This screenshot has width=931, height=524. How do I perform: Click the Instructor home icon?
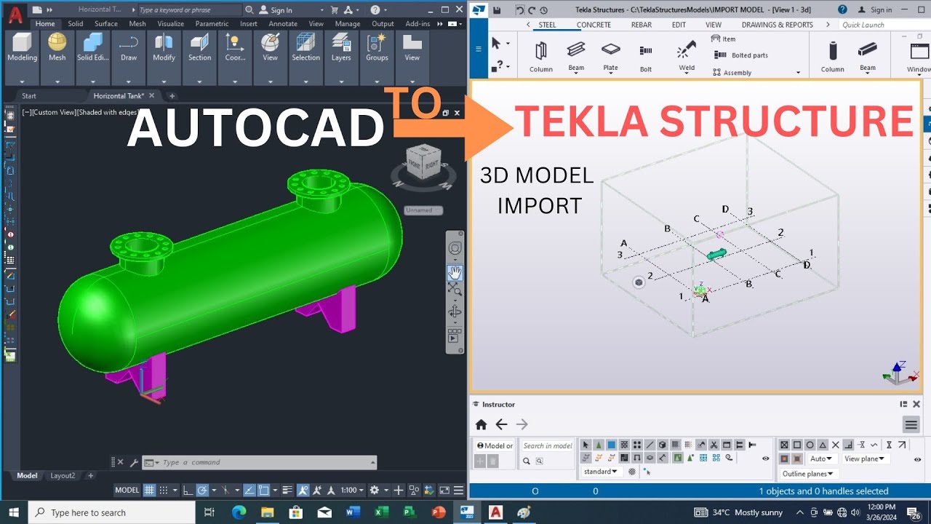point(481,424)
